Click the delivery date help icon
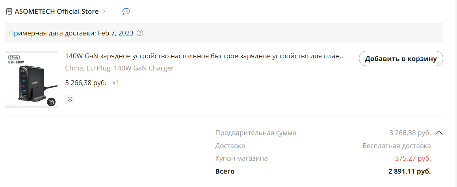 tap(139, 33)
